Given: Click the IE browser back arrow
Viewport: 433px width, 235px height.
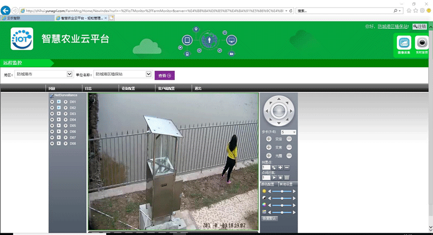Looking at the screenshot, I should pos(6,11).
